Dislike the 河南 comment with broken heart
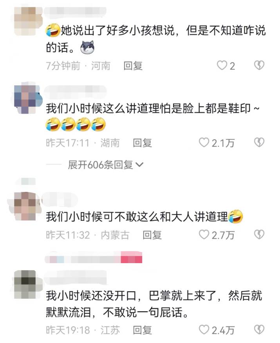This screenshot has height=343, width=280. [x=259, y=65]
